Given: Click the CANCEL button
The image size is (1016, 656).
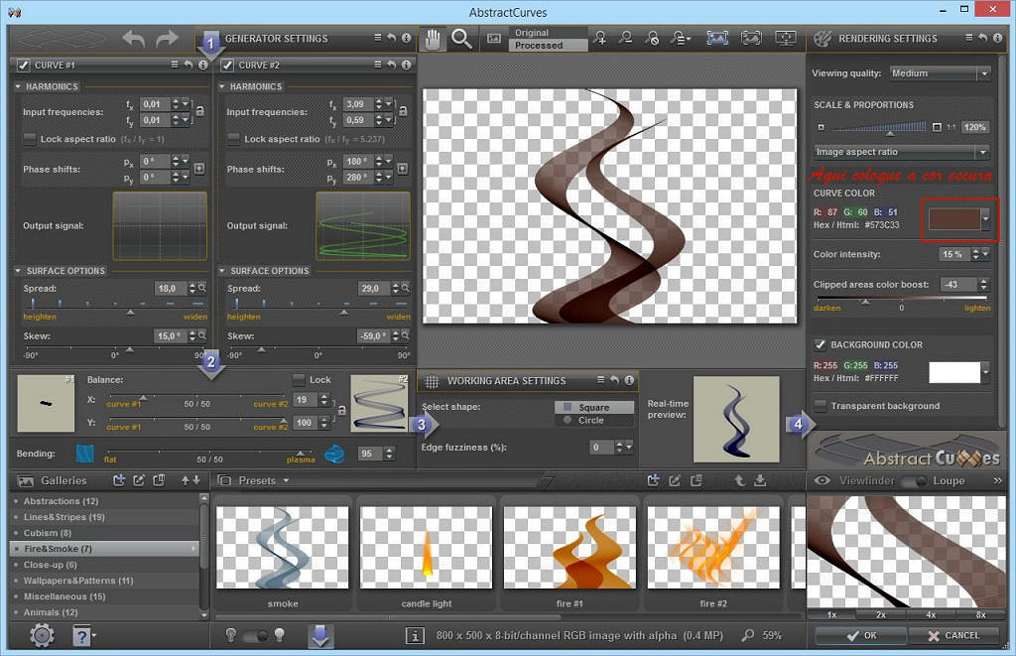Looking at the screenshot, I should (953, 635).
